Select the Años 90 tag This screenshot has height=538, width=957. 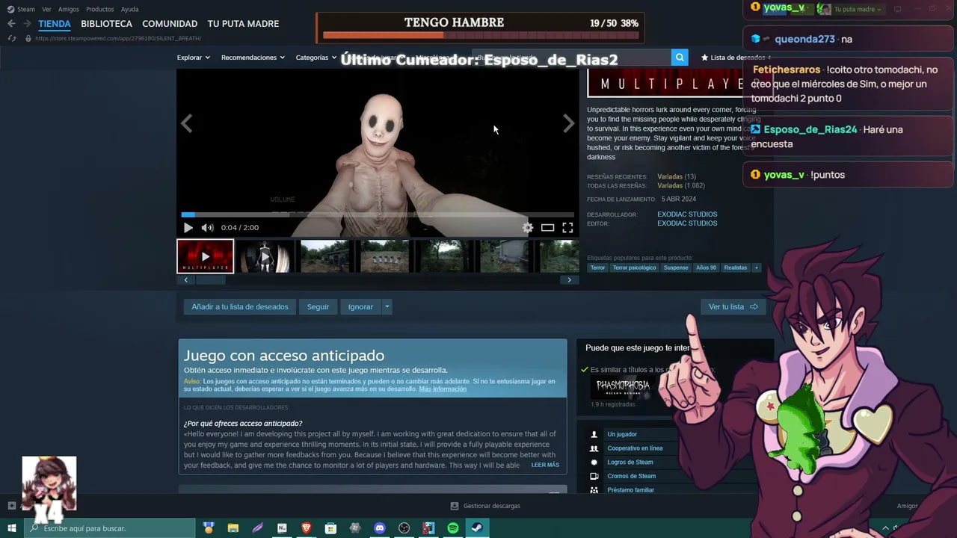coord(706,268)
